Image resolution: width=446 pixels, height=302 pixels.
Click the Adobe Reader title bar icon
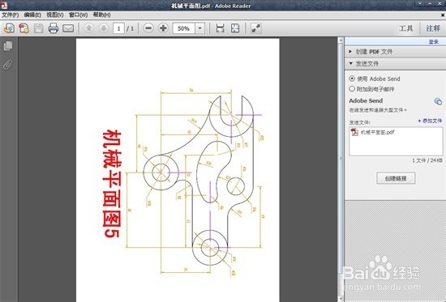coord(4,5)
